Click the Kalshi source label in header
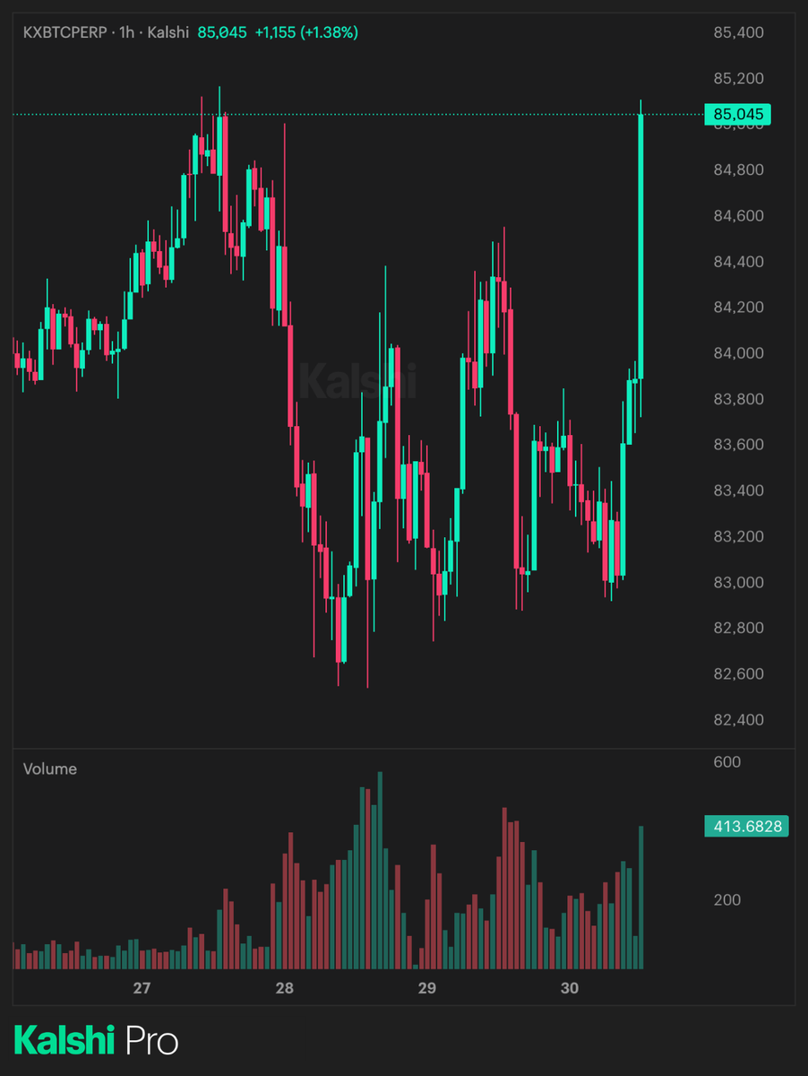808x1076 pixels. 168,32
